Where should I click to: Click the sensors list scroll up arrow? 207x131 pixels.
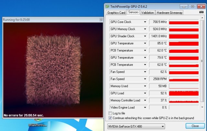(x=202, y=18)
